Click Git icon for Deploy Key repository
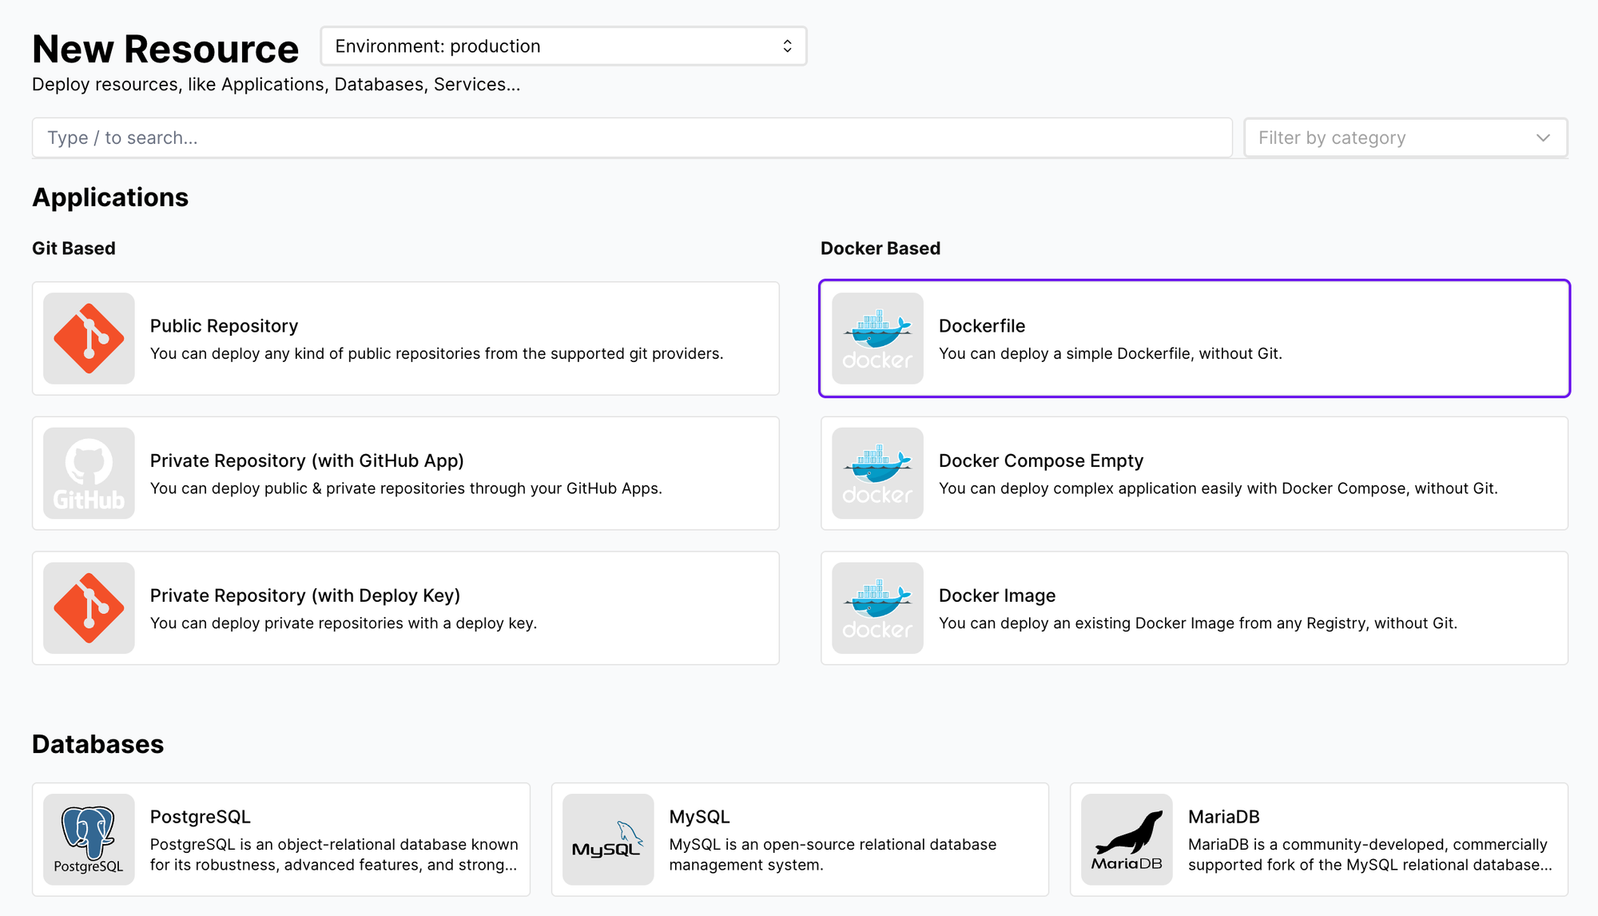Image resolution: width=1598 pixels, height=916 pixels. (x=89, y=608)
